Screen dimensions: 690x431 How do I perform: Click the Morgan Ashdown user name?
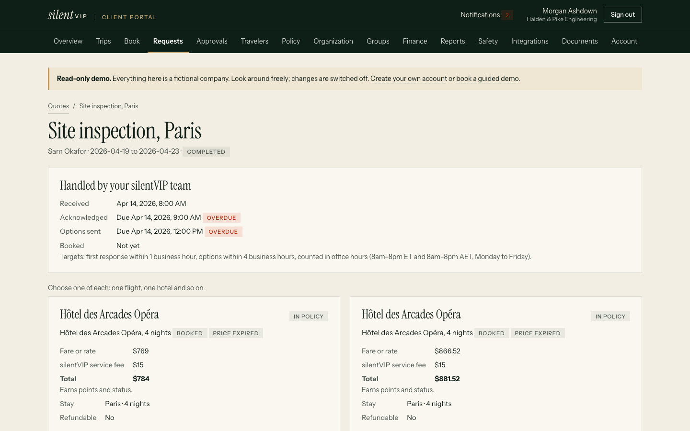(570, 11)
